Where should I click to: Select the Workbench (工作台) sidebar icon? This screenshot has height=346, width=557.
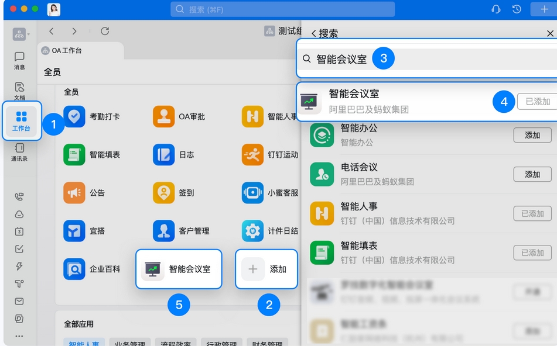(21, 120)
